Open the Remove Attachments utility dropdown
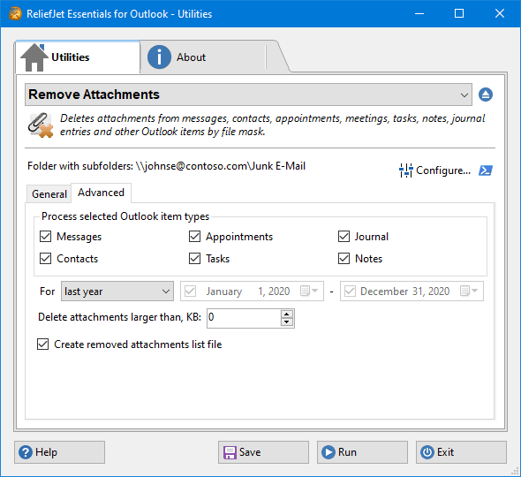The width and height of the screenshot is (521, 477). pyautogui.click(x=248, y=95)
